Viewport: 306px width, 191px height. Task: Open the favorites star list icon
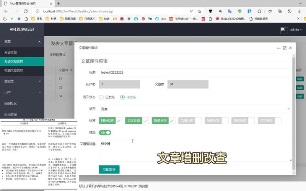click(270, 11)
